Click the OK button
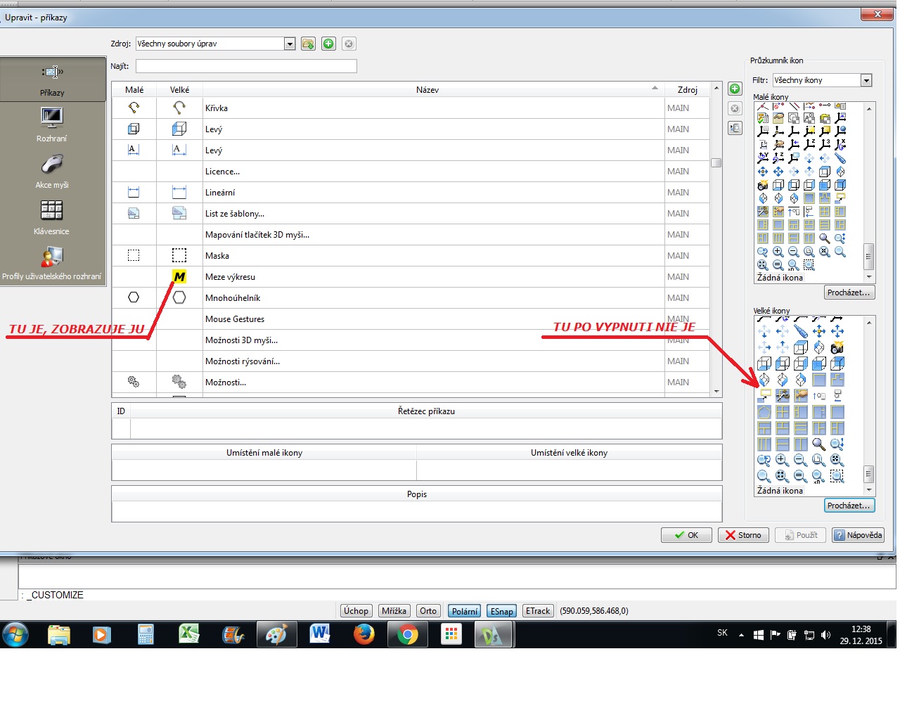Image resolution: width=900 pixels, height=720 pixels. tap(686, 535)
